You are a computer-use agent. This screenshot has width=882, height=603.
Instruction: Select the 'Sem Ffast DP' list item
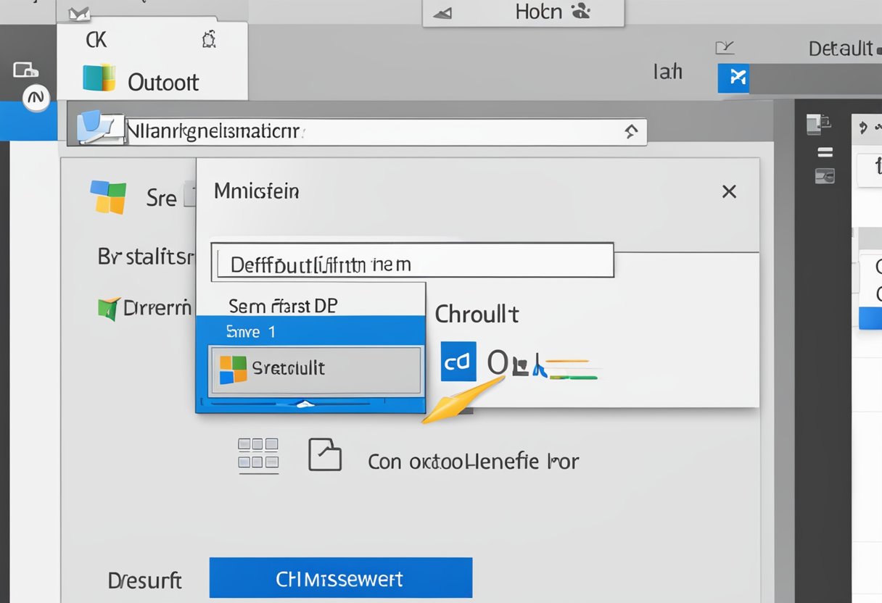click(x=283, y=304)
